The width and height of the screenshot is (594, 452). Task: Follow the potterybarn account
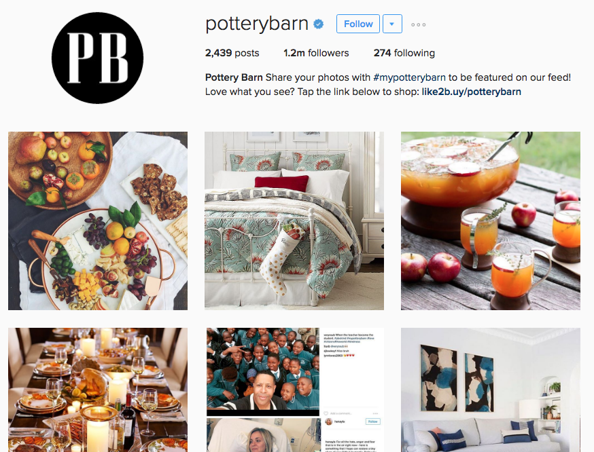click(x=358, y=24)
